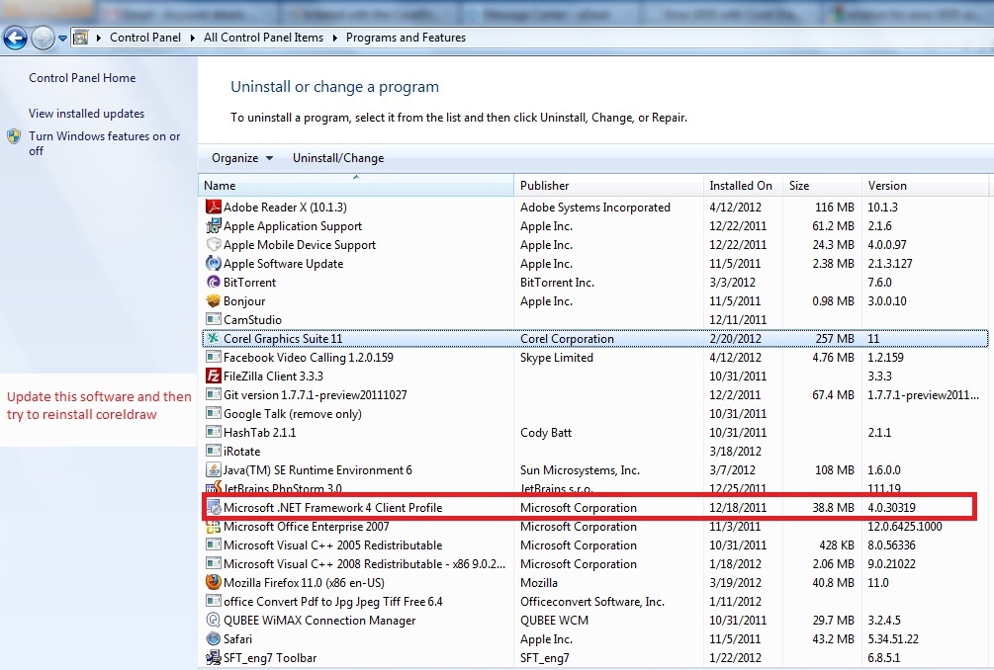Sort programs by Installed On column

pos(740,186)
